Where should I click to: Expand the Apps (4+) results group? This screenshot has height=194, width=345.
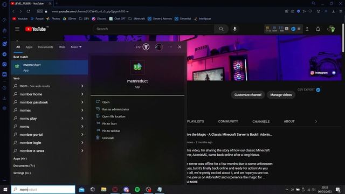pyautogui.click(x=20, y=158)
